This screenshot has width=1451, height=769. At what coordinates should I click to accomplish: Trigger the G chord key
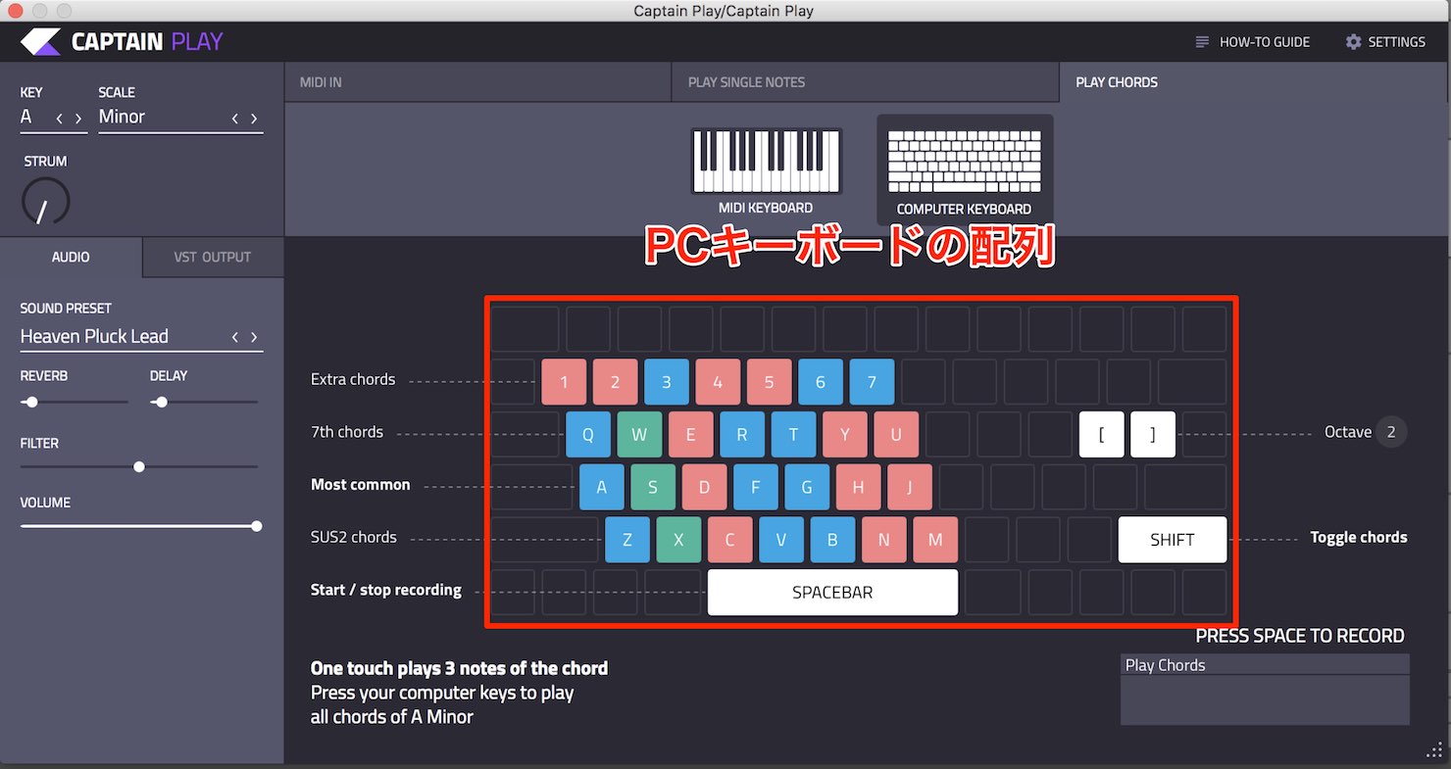(807, 487)
